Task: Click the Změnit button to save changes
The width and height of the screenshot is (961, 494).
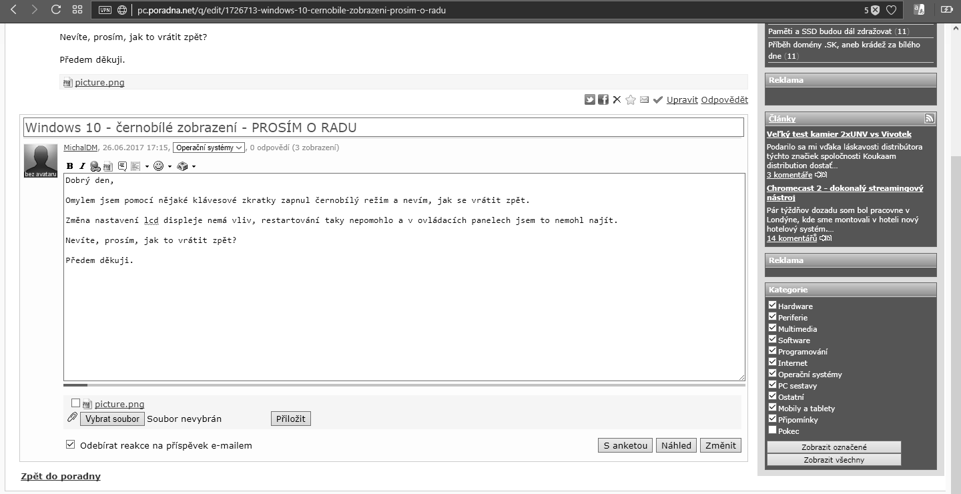Action: coord(721,445)
